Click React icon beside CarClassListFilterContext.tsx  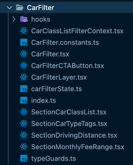(24, 31)
